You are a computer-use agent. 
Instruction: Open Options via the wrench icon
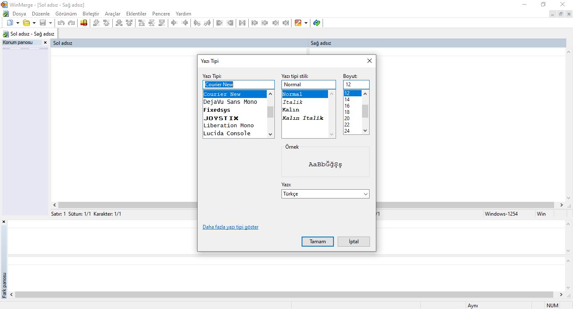pos(298,23)
